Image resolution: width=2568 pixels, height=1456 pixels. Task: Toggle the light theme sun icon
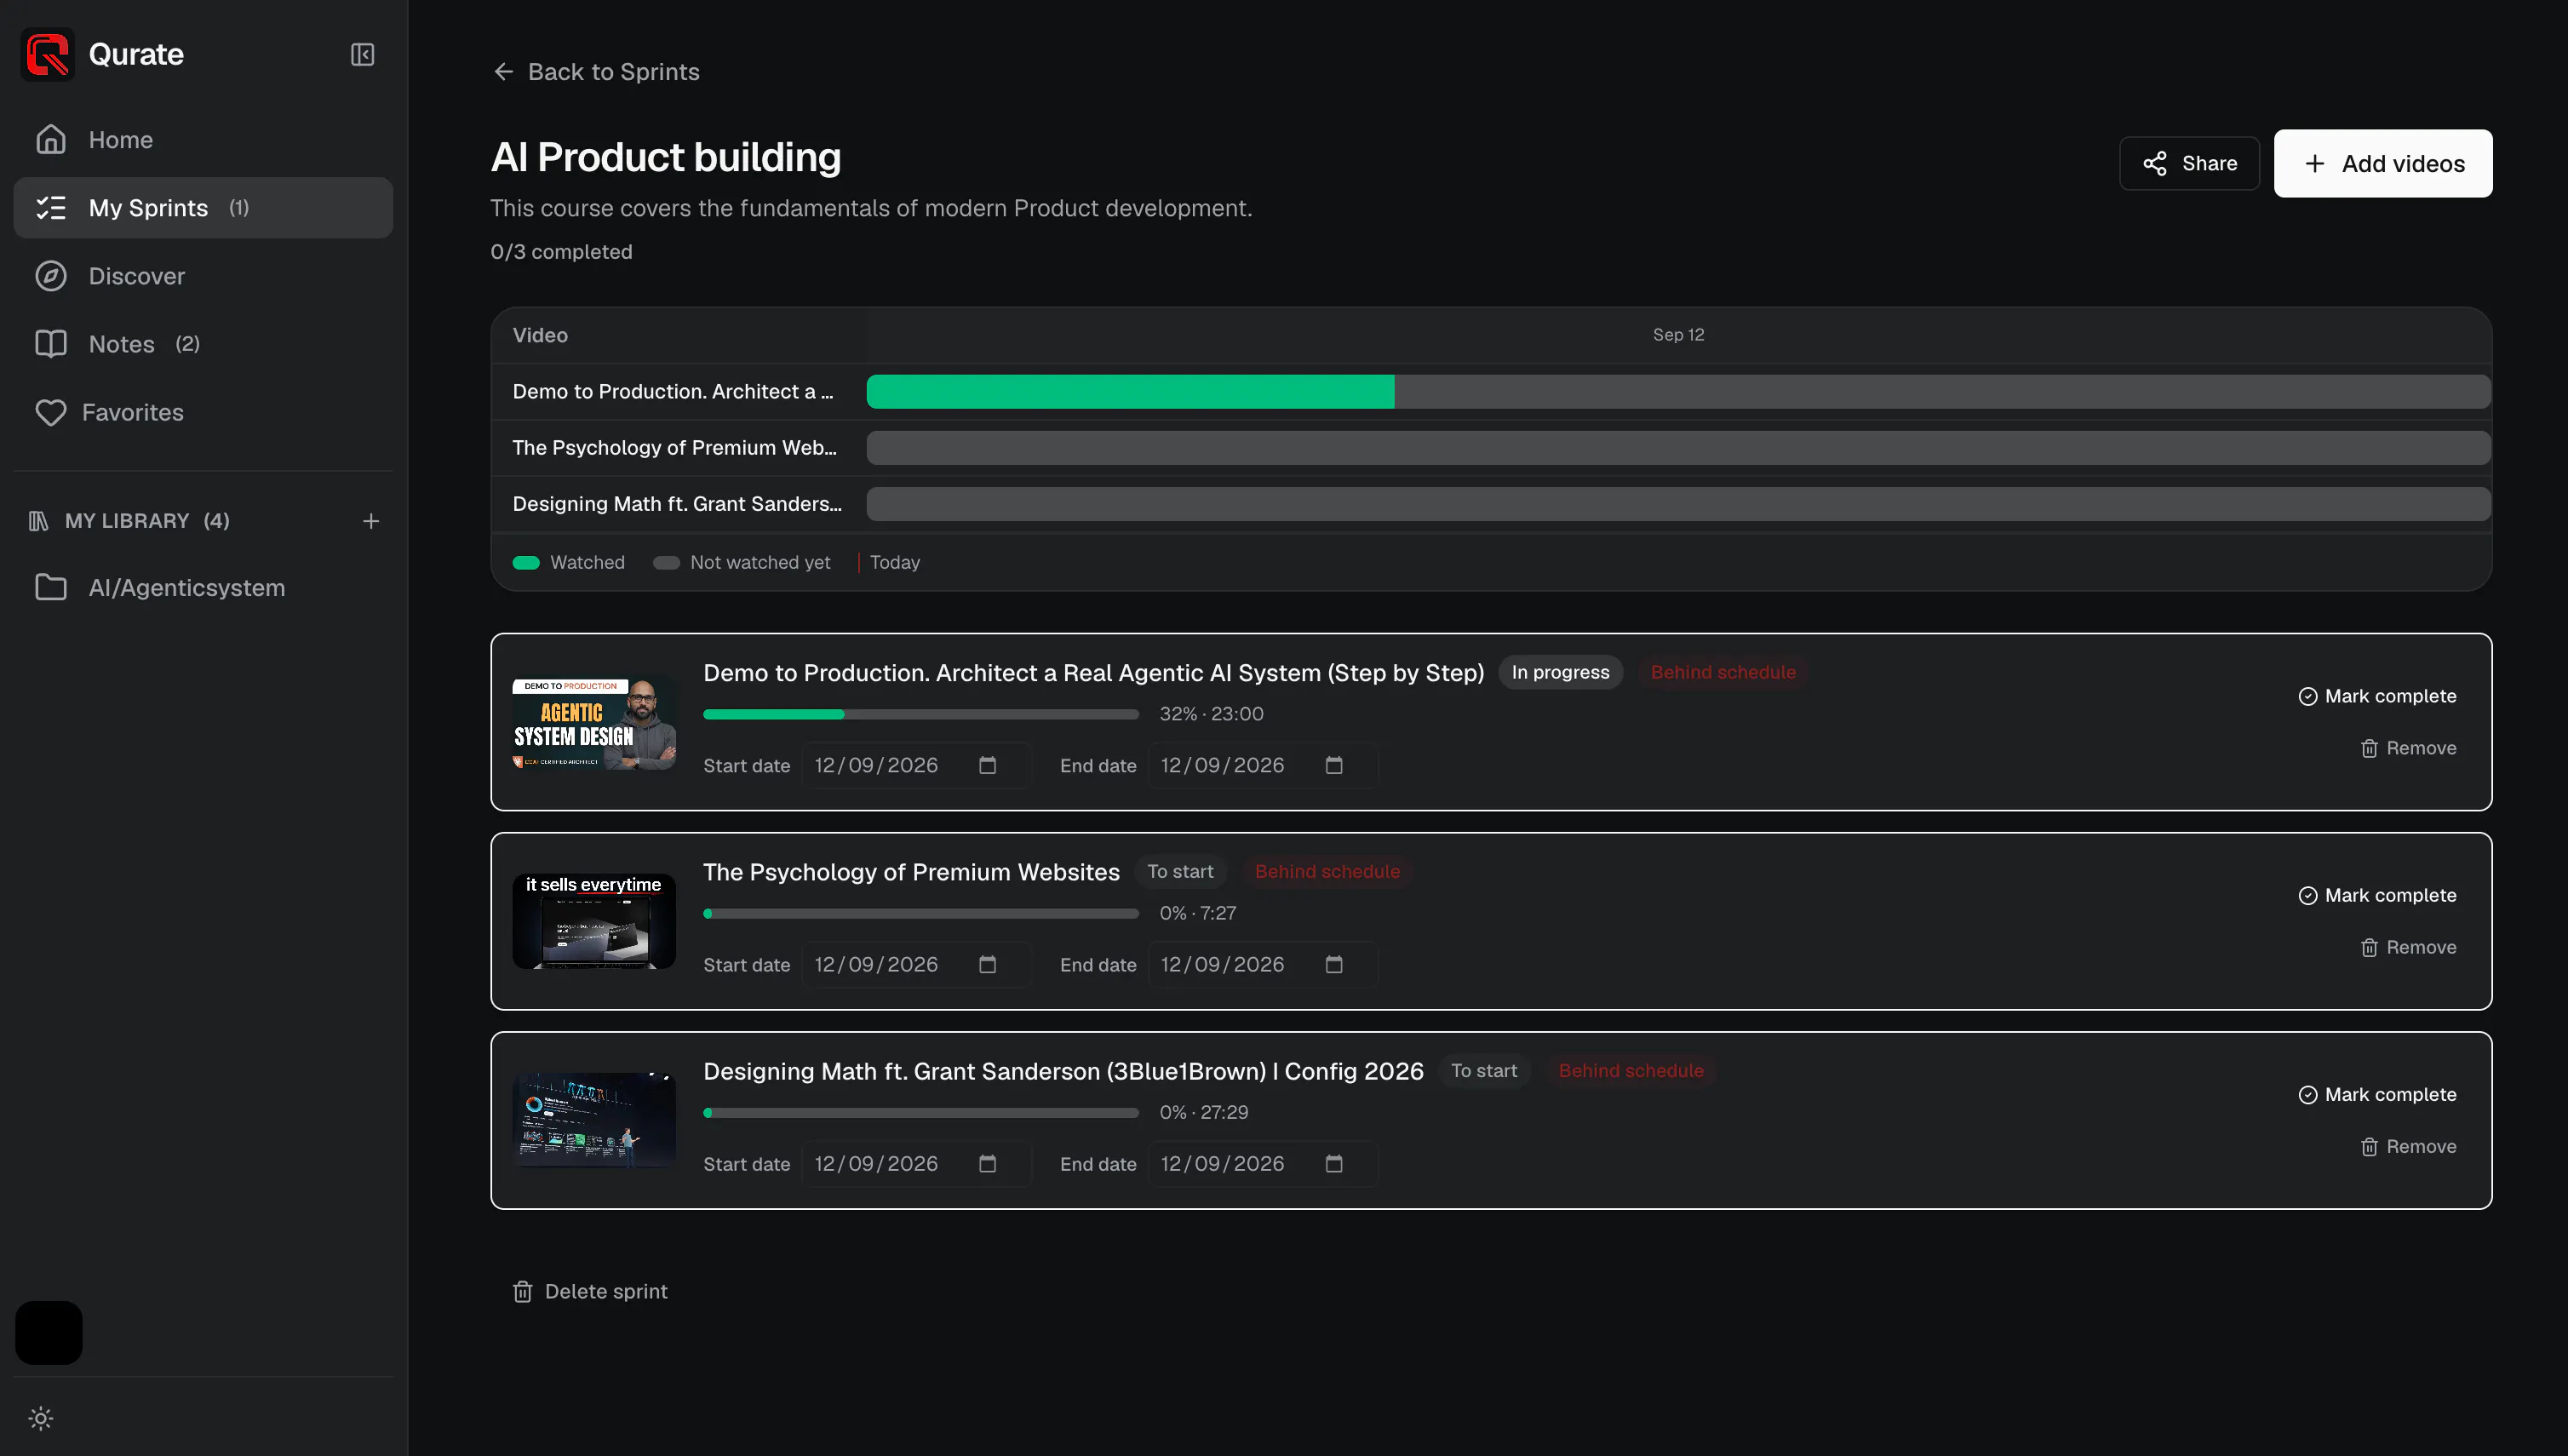(x=41, y=1418)
